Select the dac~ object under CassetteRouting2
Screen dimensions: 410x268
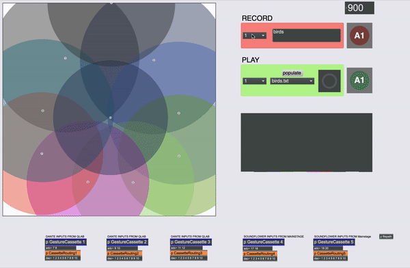[x=124, y=258]
